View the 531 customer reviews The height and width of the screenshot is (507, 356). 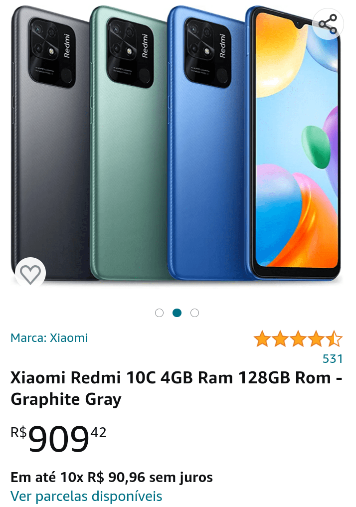333,358
